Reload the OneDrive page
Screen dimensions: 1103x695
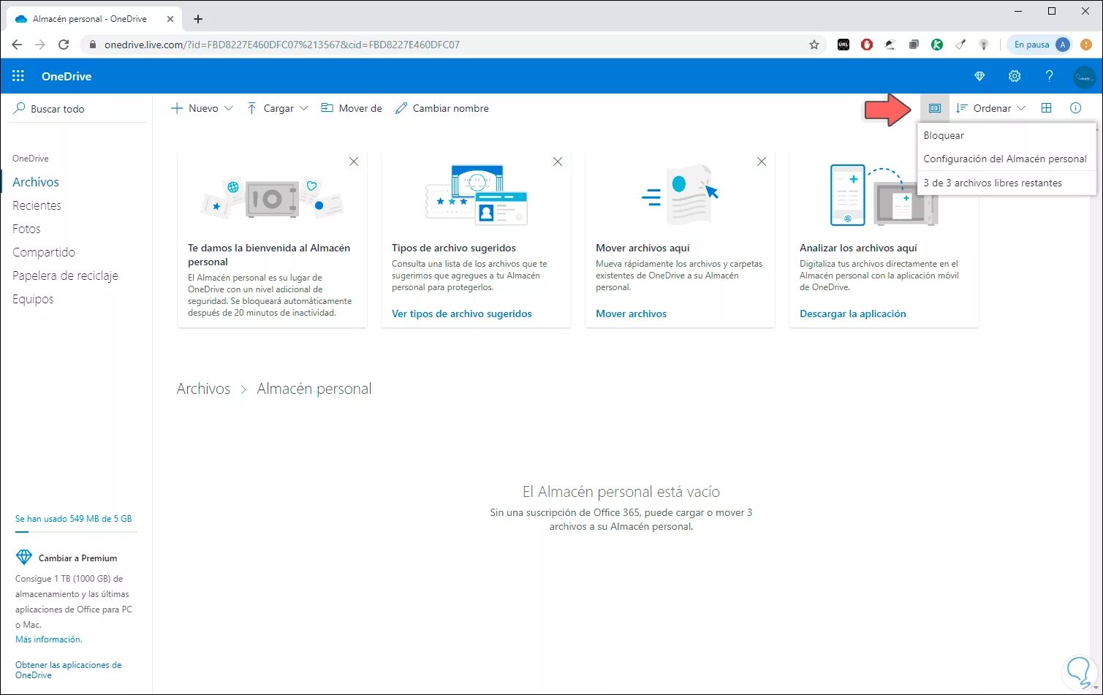pyautogui.click(x=64, y=45)
